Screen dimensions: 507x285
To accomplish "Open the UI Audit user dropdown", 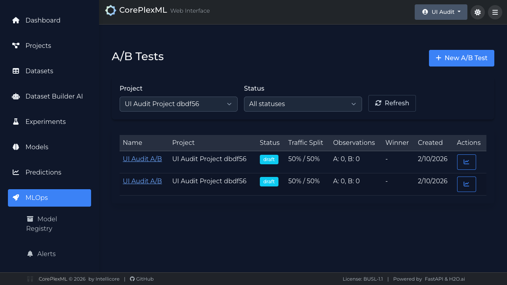I will pyautogui.click(x=440, y=12).
